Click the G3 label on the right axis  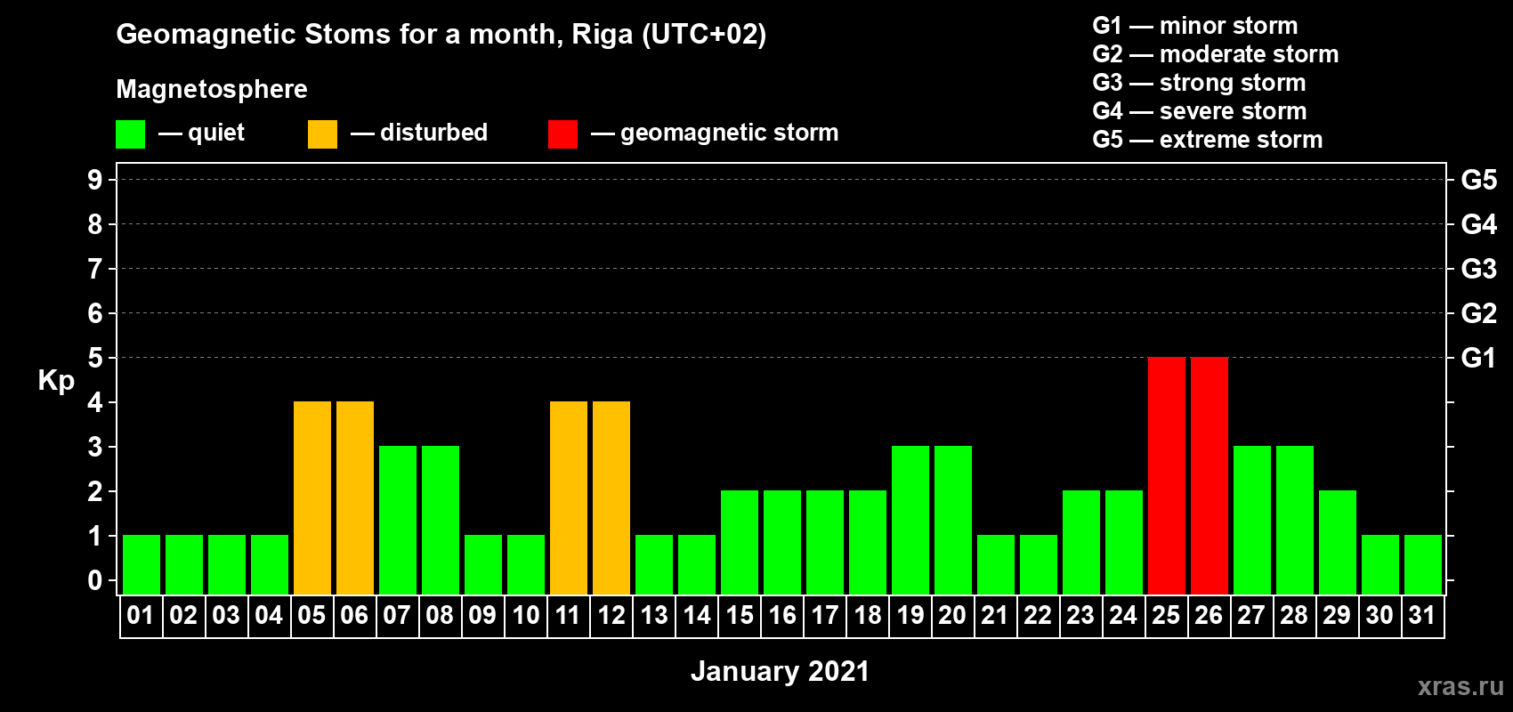click(1479, 269)
